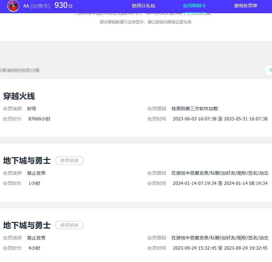Click the 4小时 penalty duration value
Screen dimensions: 272x262
tap(34, 248)
